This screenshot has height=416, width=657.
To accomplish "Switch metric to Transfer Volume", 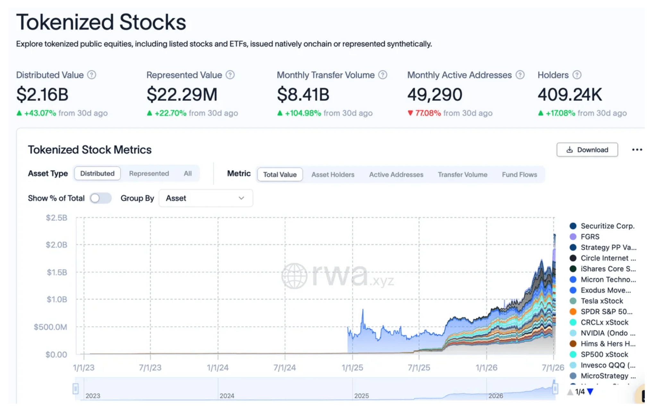I will click(x=462, y=174).
